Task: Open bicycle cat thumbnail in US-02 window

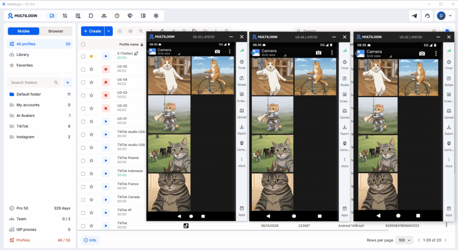Action: click(x=419, y=78)
